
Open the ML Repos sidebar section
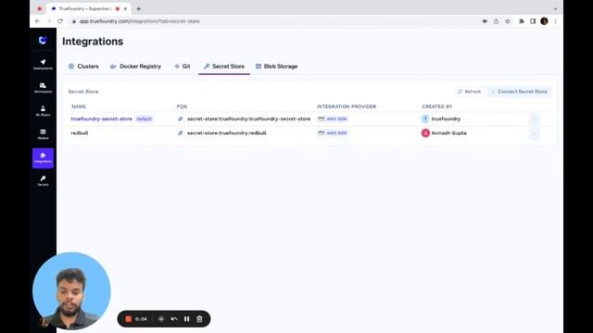[43, 111]
